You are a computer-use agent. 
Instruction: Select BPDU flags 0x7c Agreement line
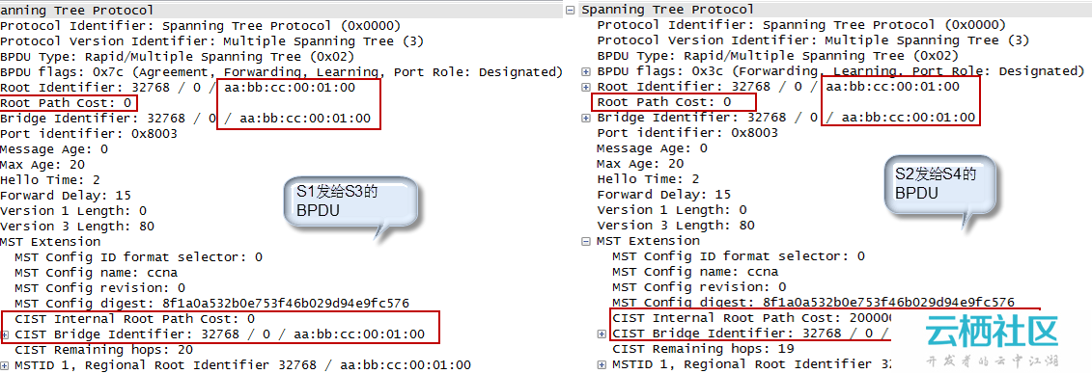click(281, 71)
